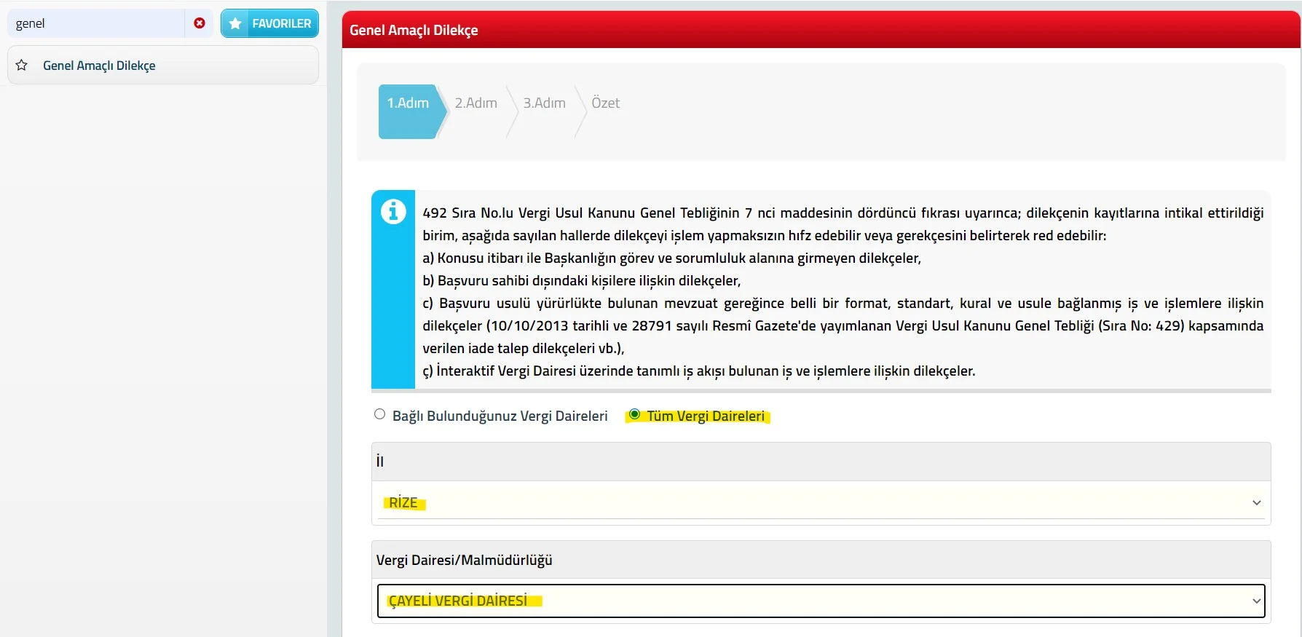Go to Özet step tab
The width and height of the screenshot is (1302, 637).
(605, 103)
